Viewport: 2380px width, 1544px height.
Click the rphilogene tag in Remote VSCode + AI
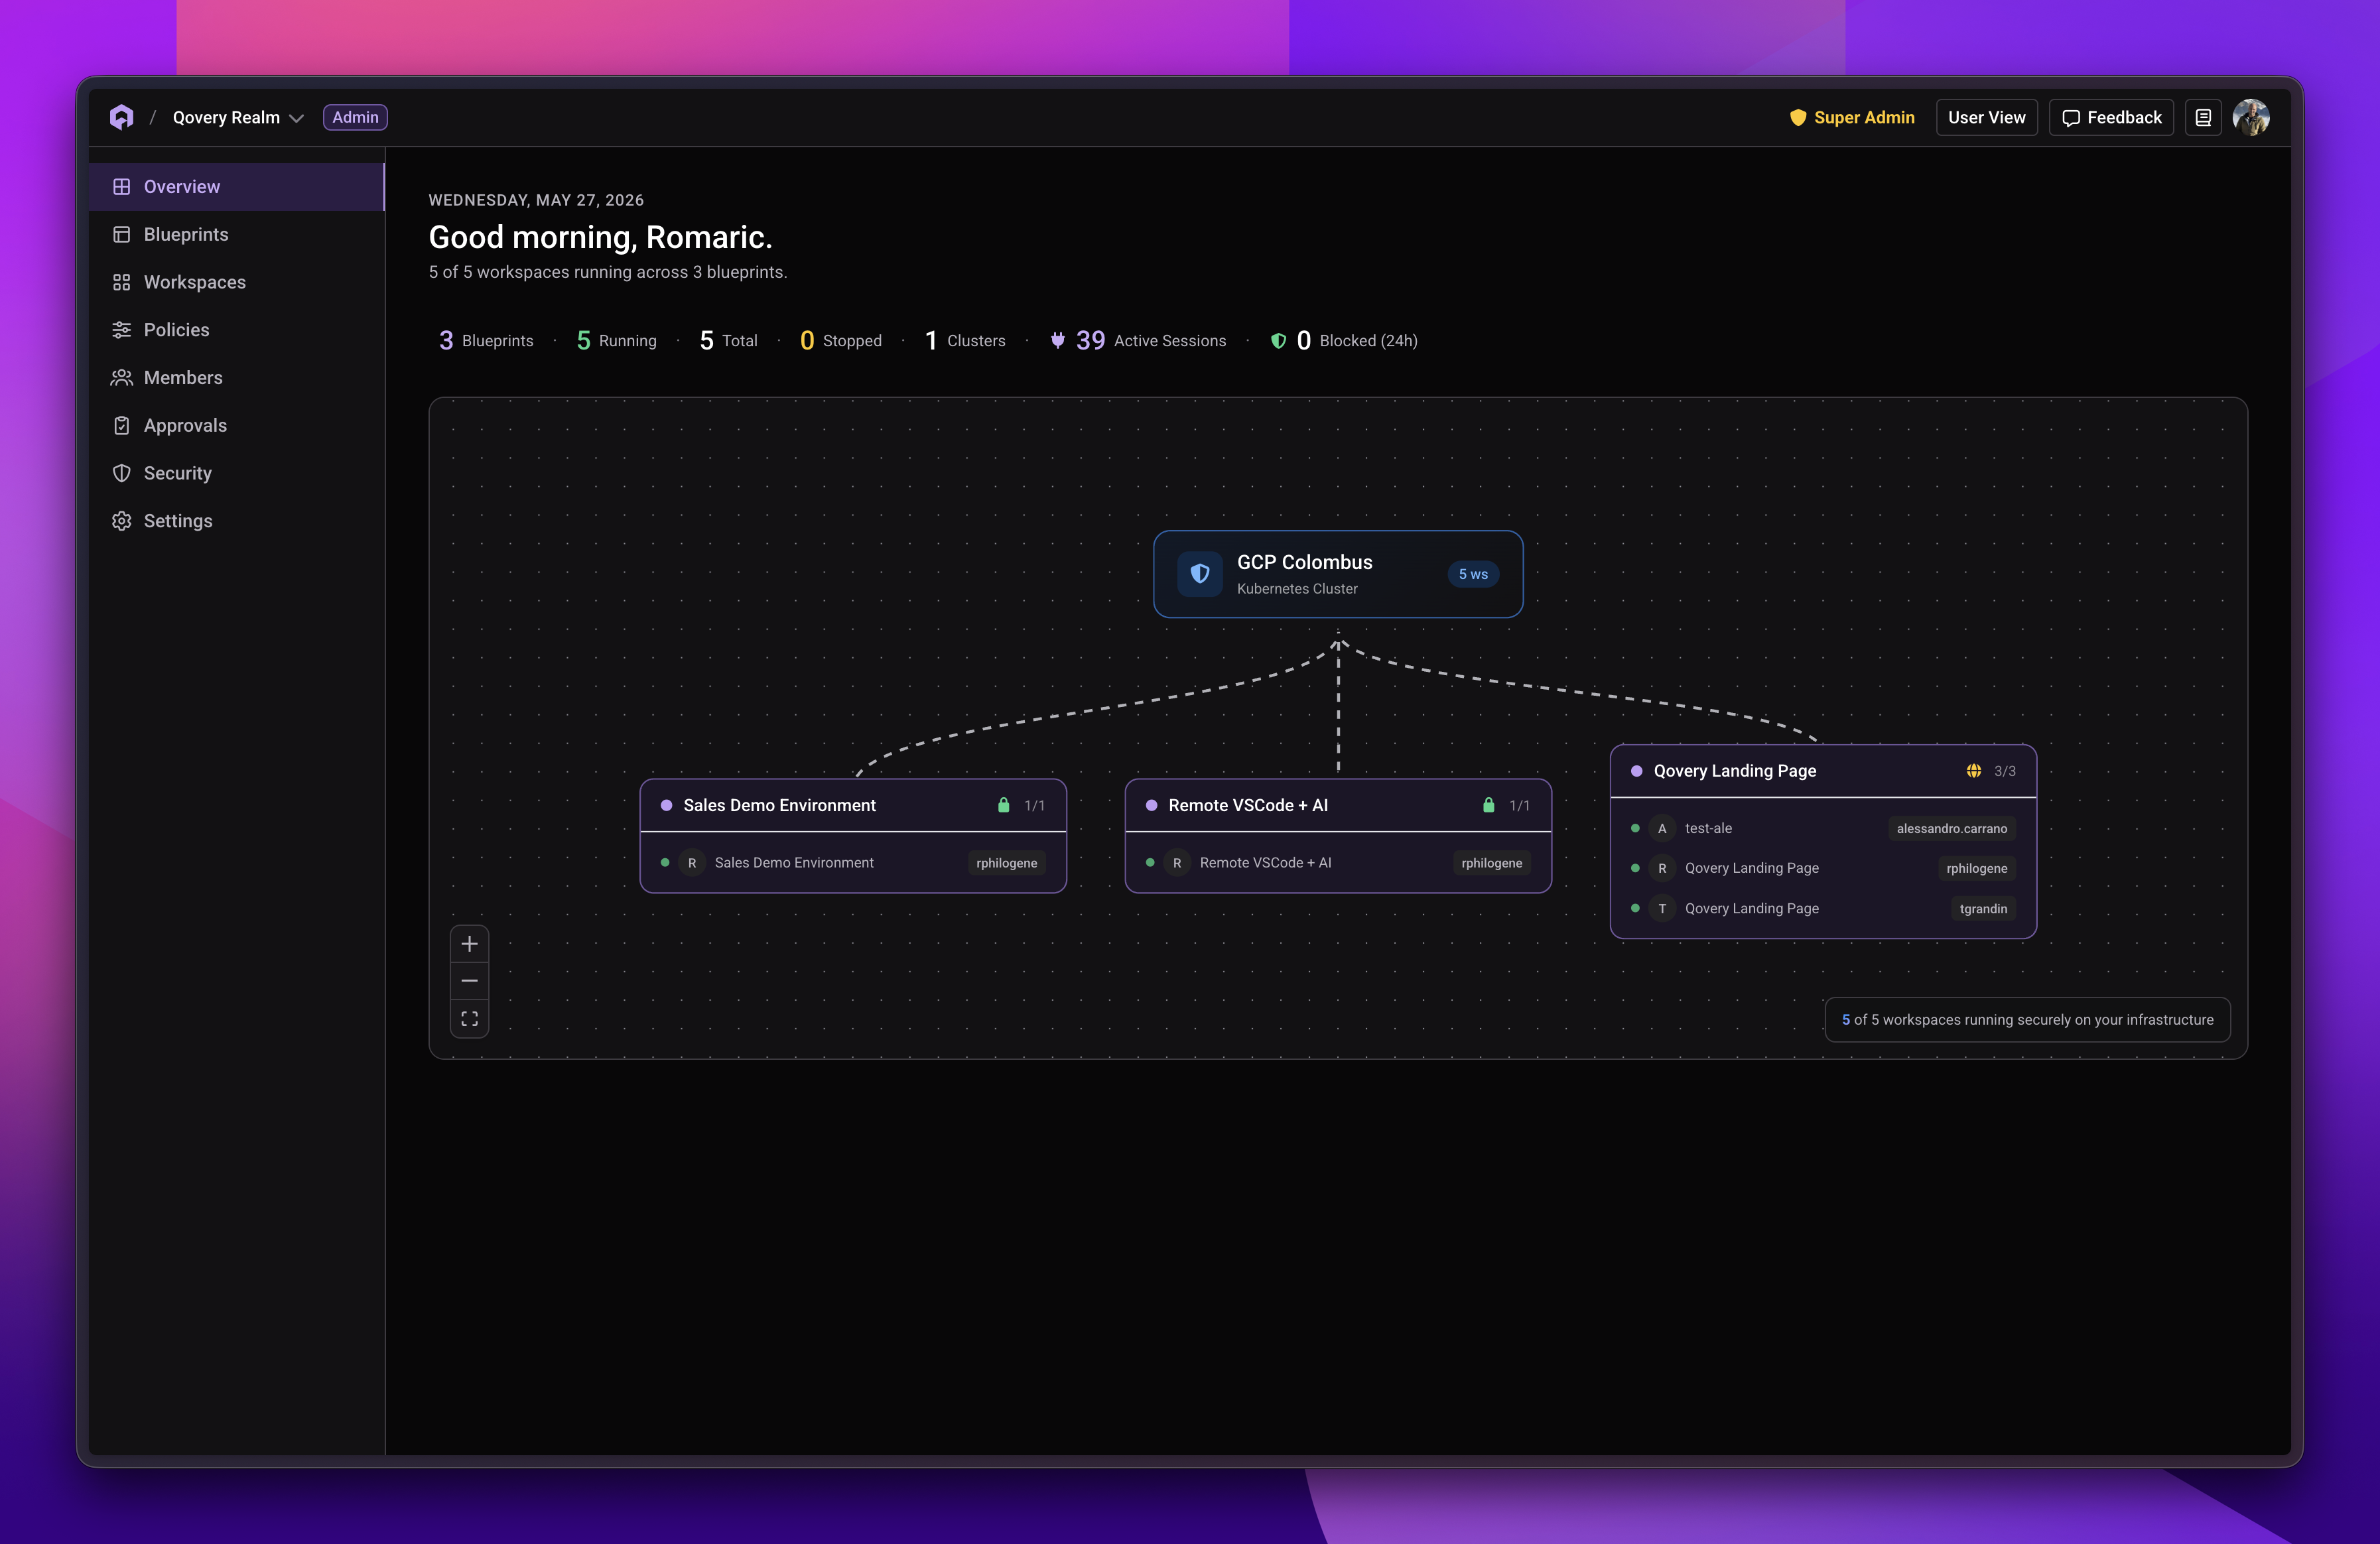(x=1491, y=863)
